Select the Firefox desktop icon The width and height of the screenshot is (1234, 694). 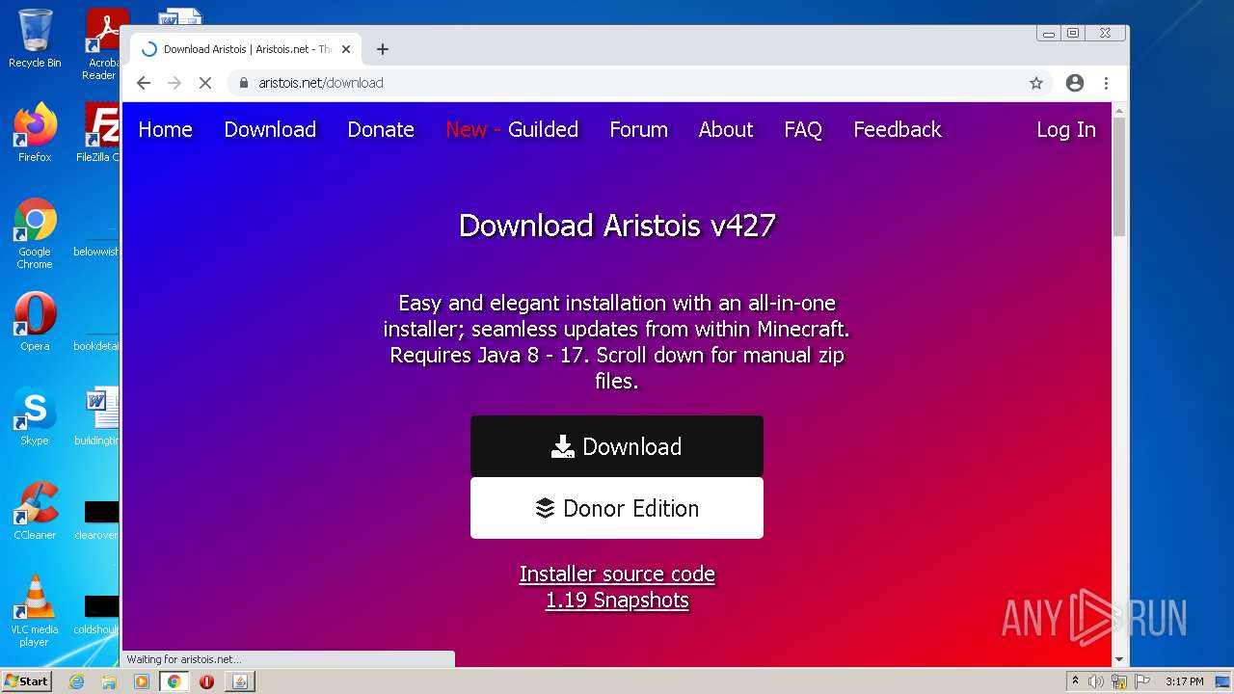point(35,132)
